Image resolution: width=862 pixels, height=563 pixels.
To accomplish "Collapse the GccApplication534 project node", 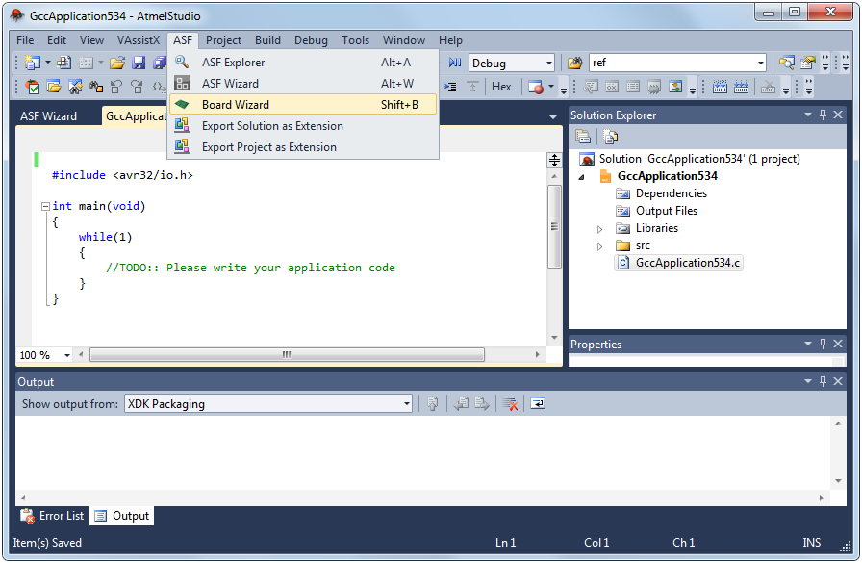I will 582,177.
